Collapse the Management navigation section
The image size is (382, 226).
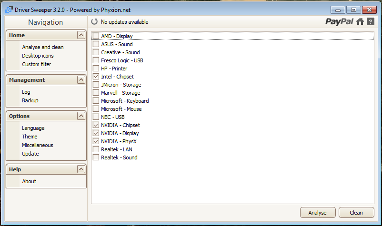pos(81,80)
